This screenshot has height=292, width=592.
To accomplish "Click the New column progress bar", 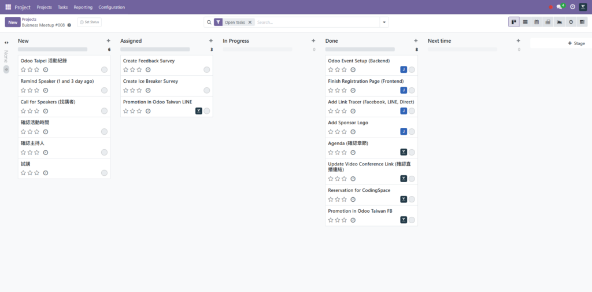I will 53,50.
